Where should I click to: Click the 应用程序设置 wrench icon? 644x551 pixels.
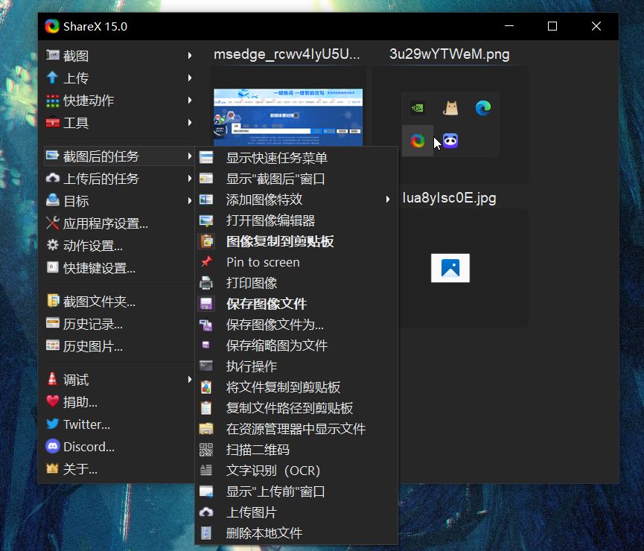point(53,223)
